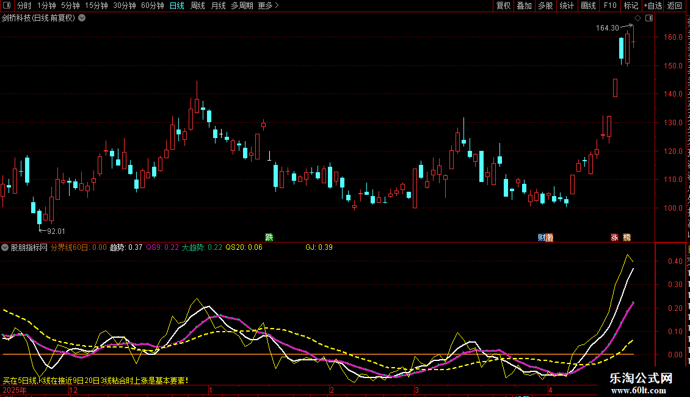Viewport: 690px width, 397px height.
Task: Select the 60分钟 timeframe
Action: (153, 5)
